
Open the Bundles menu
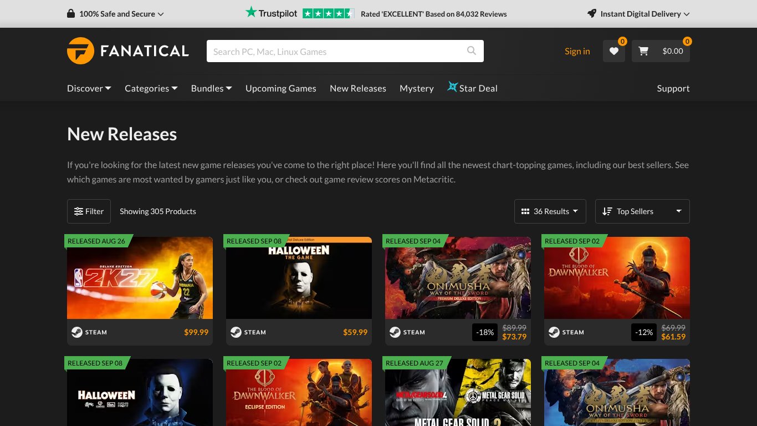tap(212, 88)
